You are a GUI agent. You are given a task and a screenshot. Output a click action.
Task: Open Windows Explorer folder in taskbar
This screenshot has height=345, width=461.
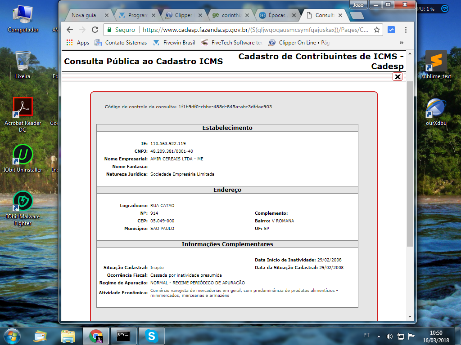[x=68, y=336]
